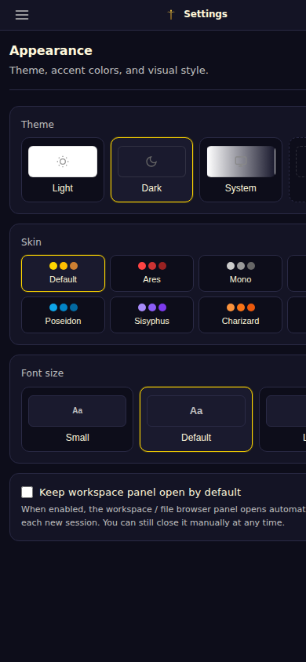Click the red Ares color dots

(152, 266)
